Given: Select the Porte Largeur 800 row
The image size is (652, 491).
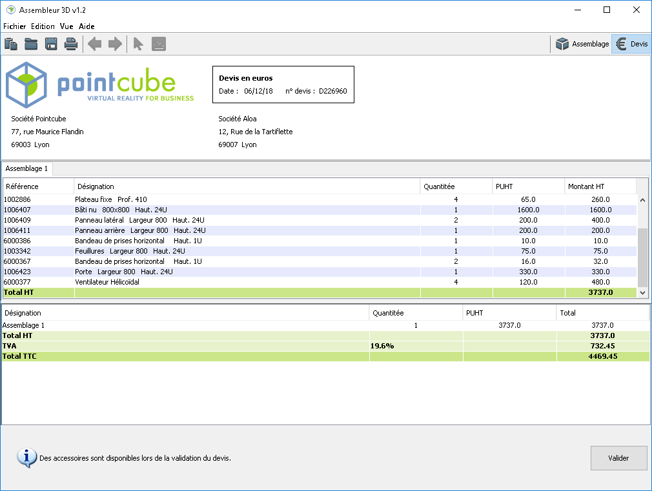Looking at the screenshot, I should (320, 272).
